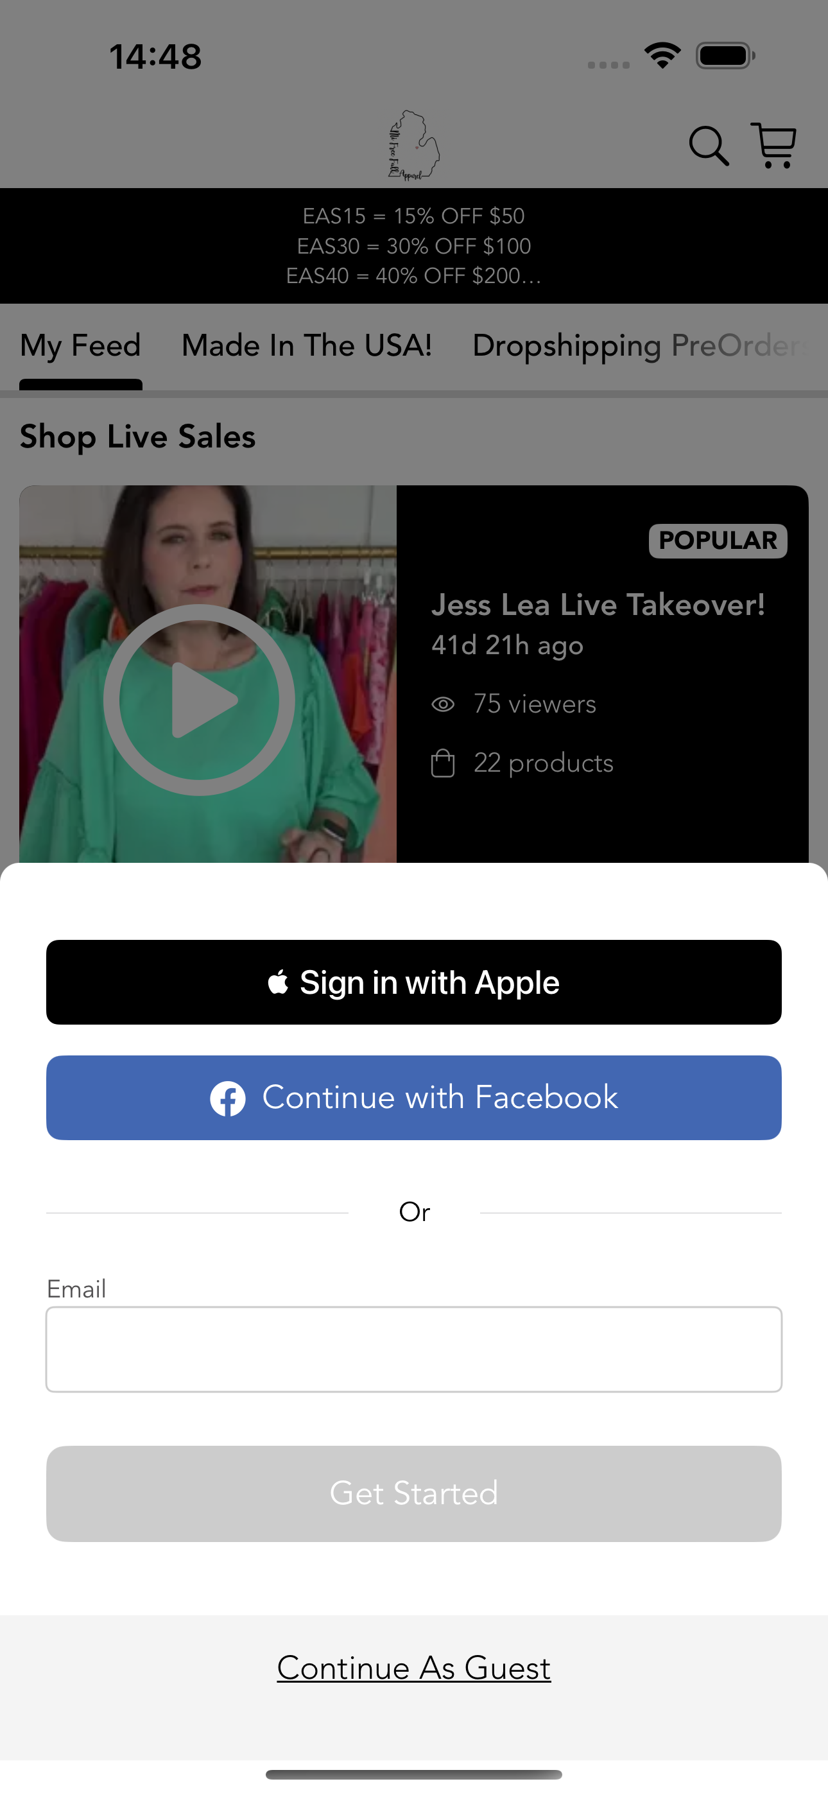Sign in with Apple
Viewport: 828px width, 1795px height.
click(x=414, y=982)
